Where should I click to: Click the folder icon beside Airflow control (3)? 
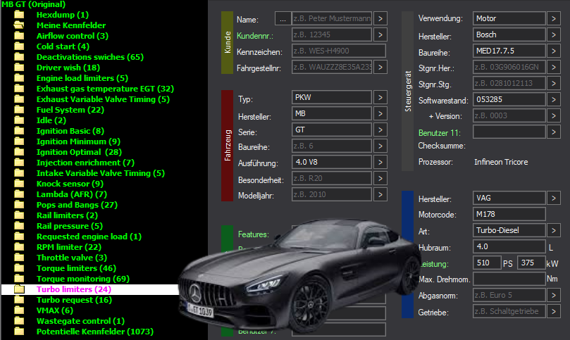tap(19, 36)
